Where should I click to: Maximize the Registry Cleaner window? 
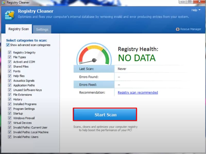coord(190,2)
